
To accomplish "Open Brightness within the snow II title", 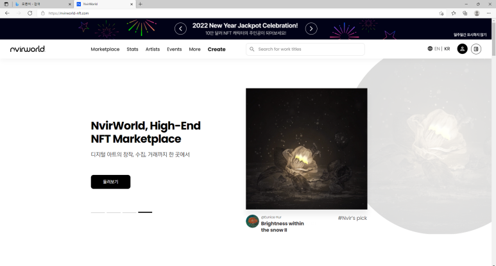I will [282, 226].
